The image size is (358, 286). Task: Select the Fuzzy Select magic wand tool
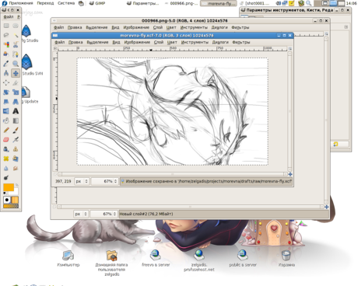[16, 35]
